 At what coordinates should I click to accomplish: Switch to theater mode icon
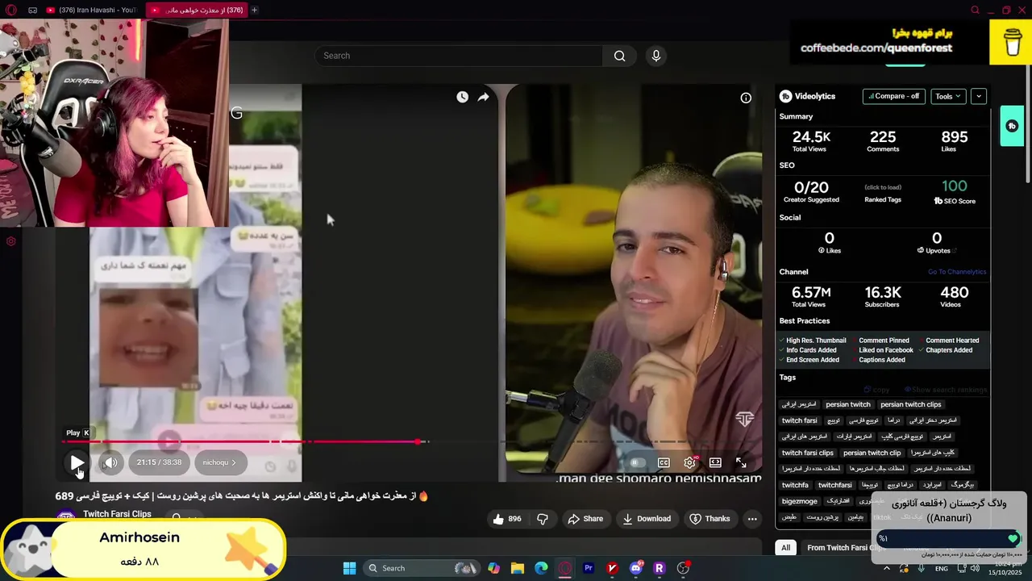(x=715, y=462)
